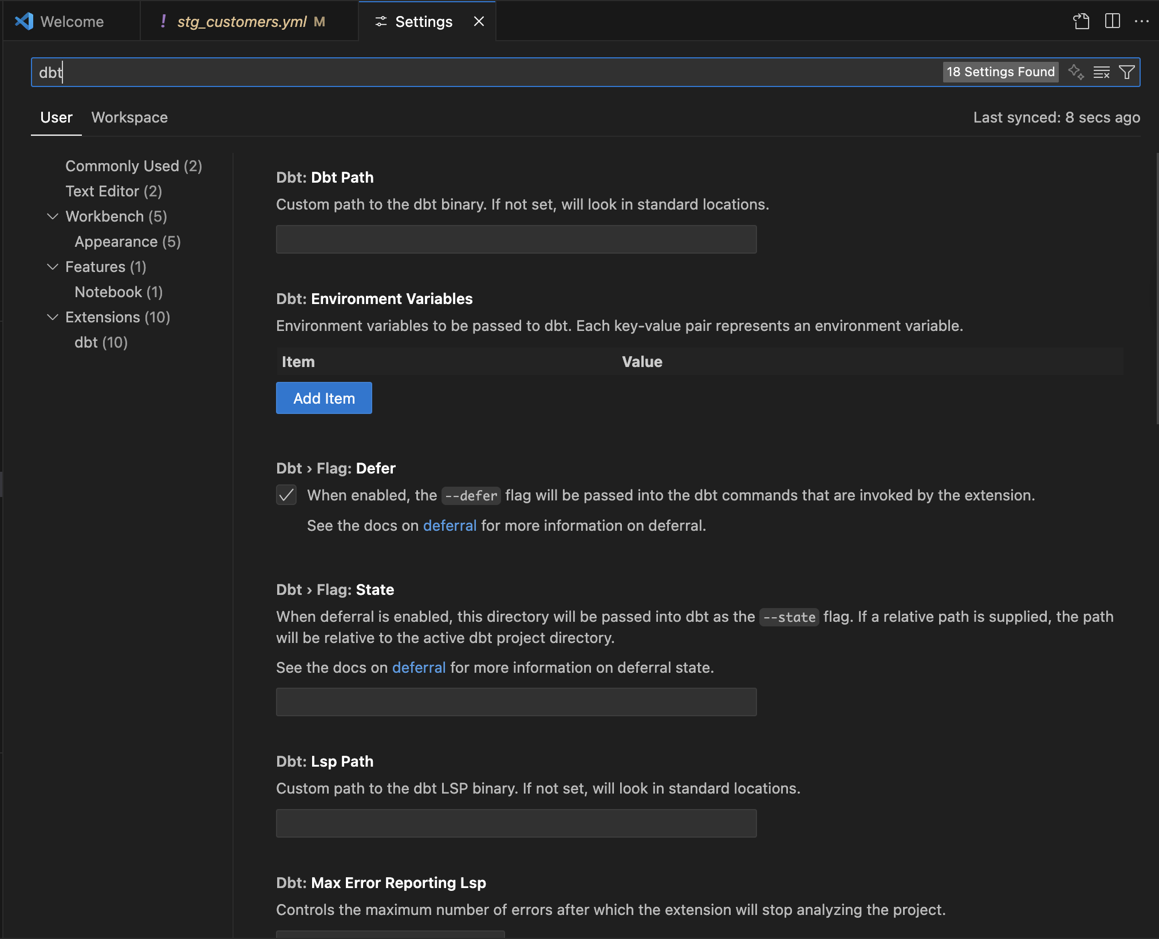Trigger AI settings search sparkle icon

point(1077,72)
